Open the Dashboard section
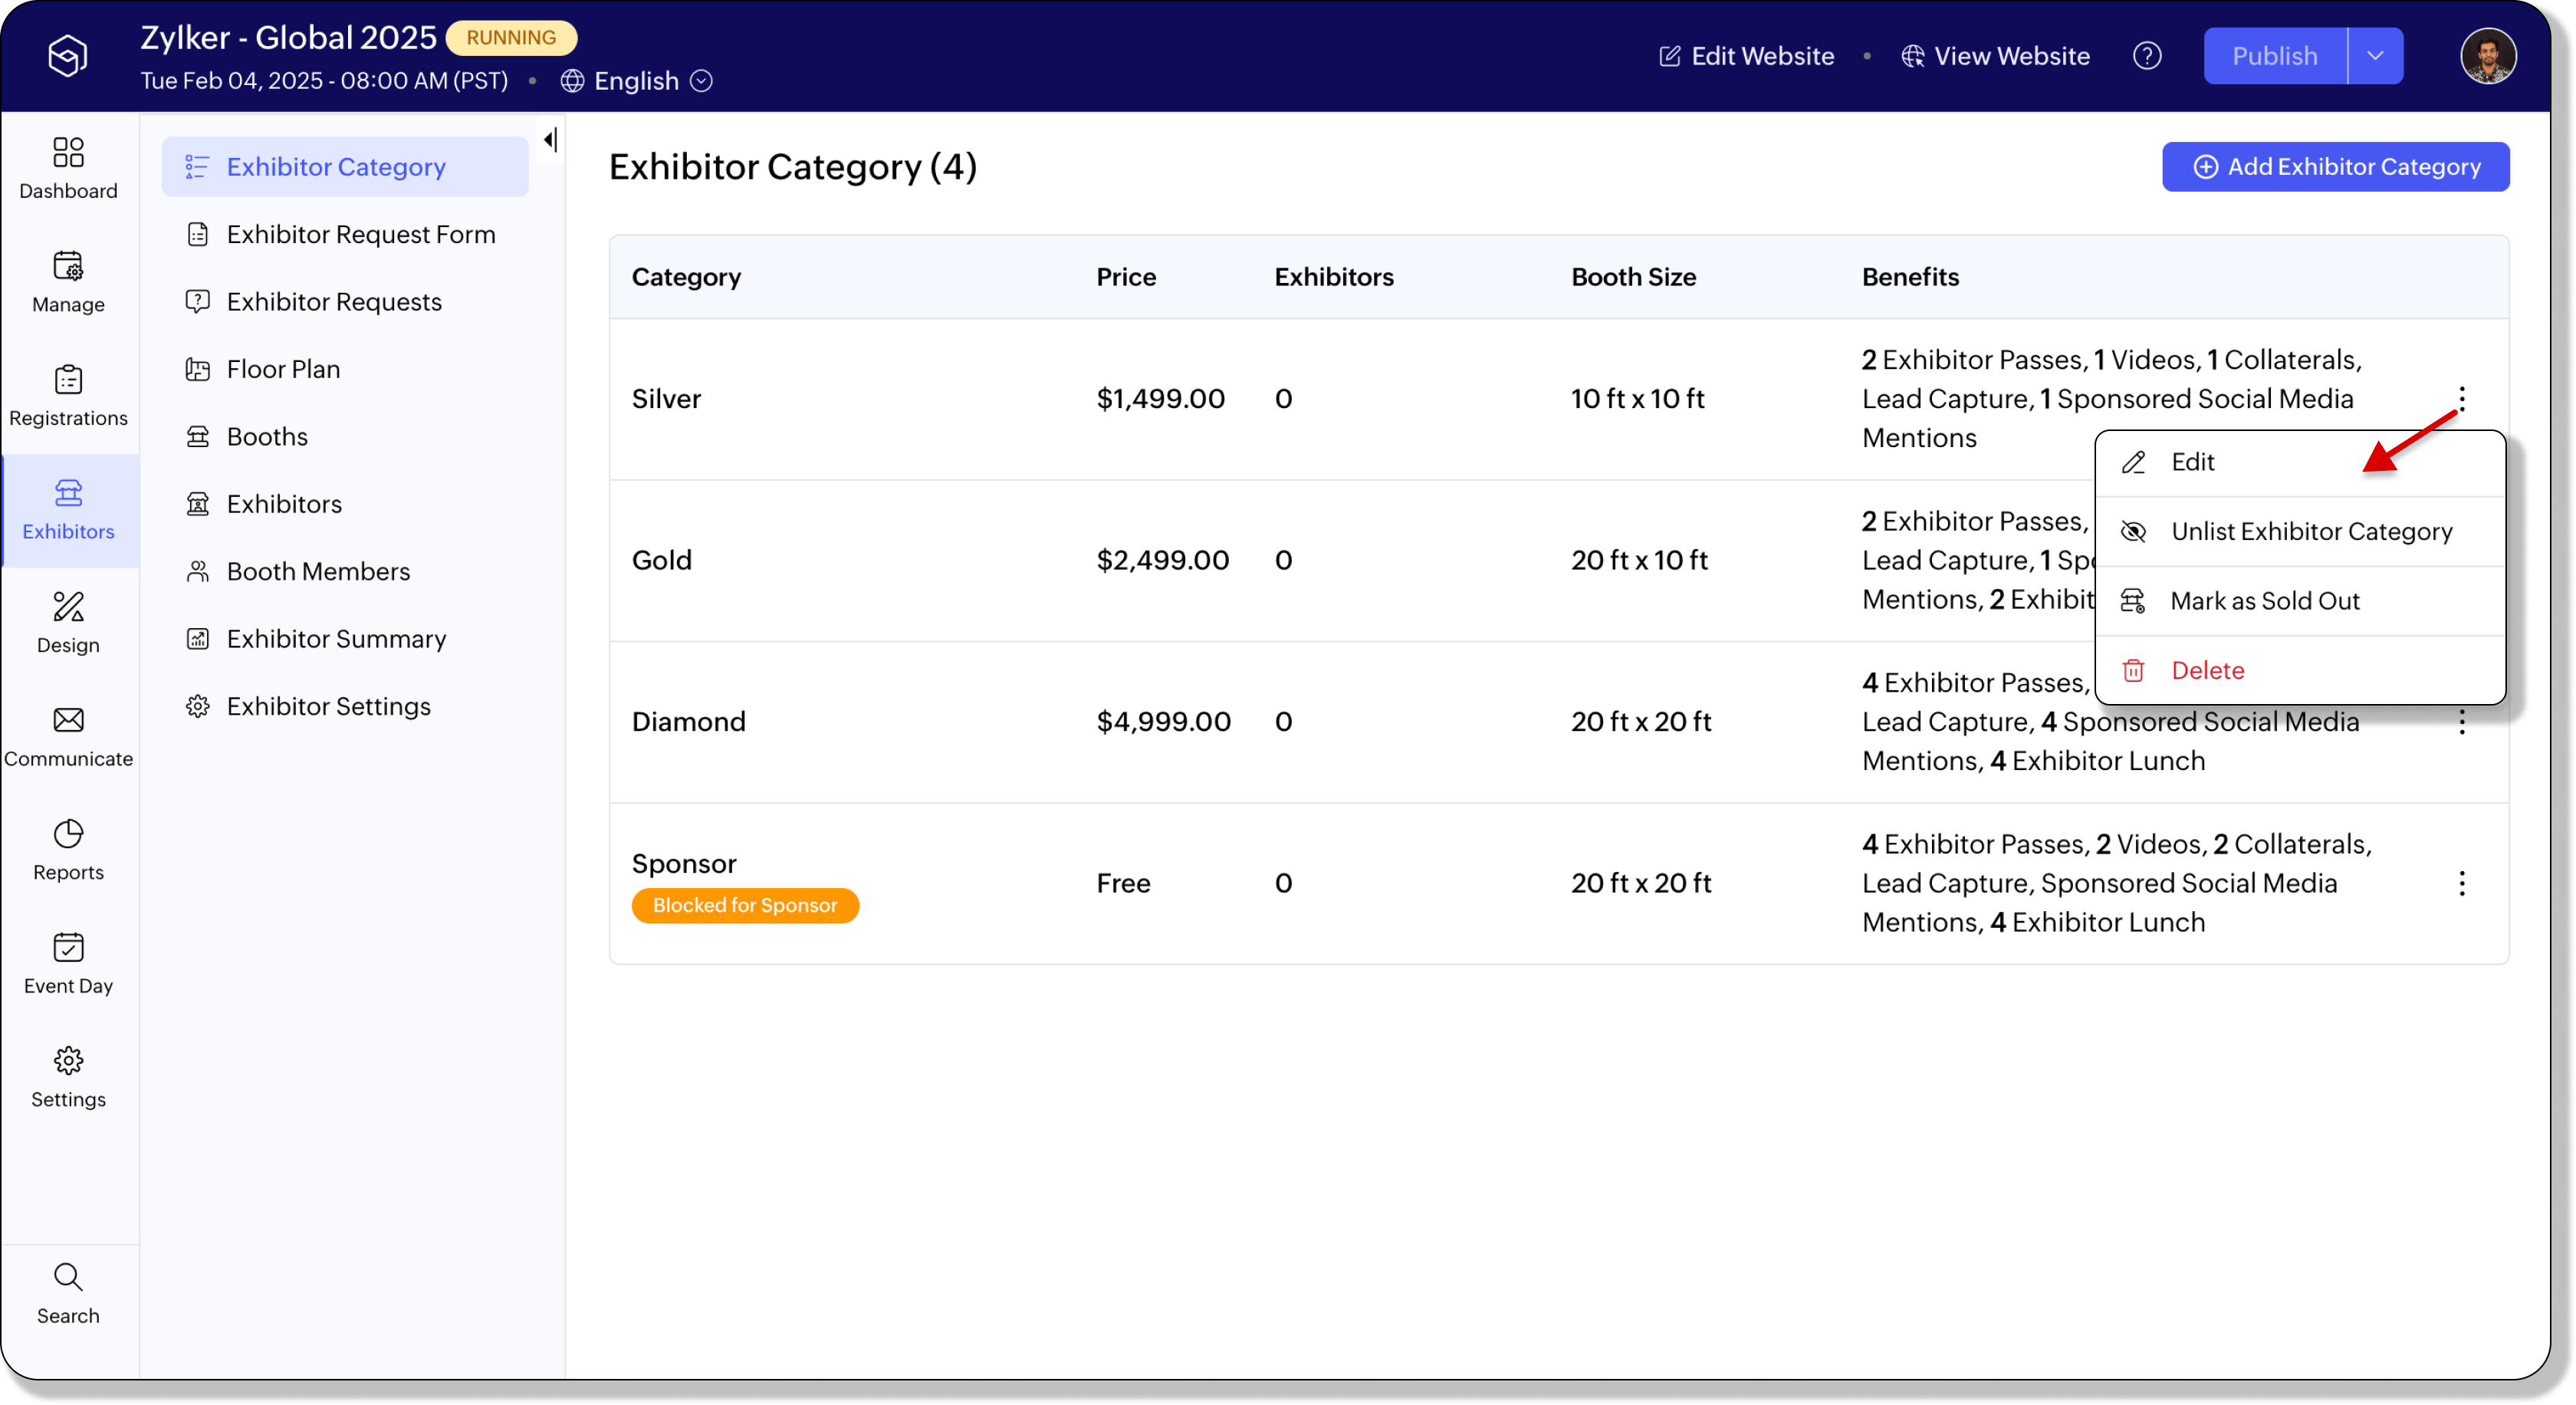This screenshot has height=1405, width=2576. (x=68, y=168)
